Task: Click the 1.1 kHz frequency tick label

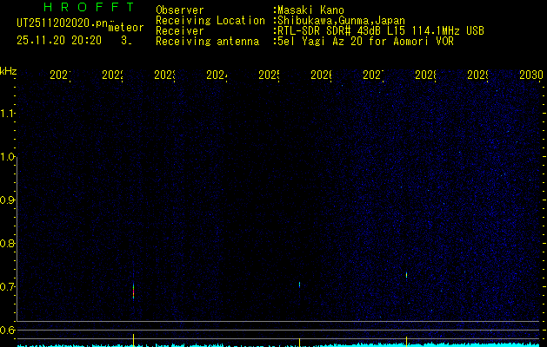Action: (7, 114)
